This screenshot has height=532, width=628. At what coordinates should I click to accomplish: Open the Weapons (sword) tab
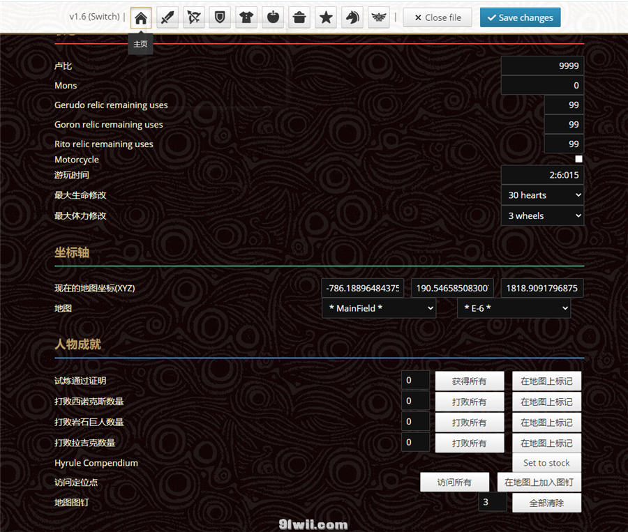tap(167, 17)
